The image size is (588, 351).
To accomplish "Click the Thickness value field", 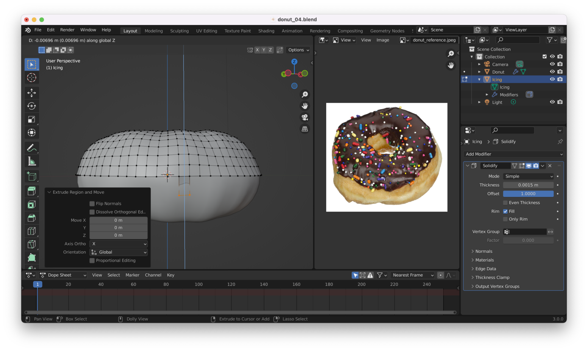I will pyautogui.click(x=528, y=185).
